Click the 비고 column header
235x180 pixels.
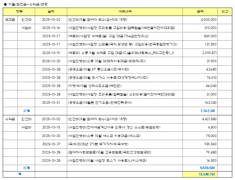point(225,11)
